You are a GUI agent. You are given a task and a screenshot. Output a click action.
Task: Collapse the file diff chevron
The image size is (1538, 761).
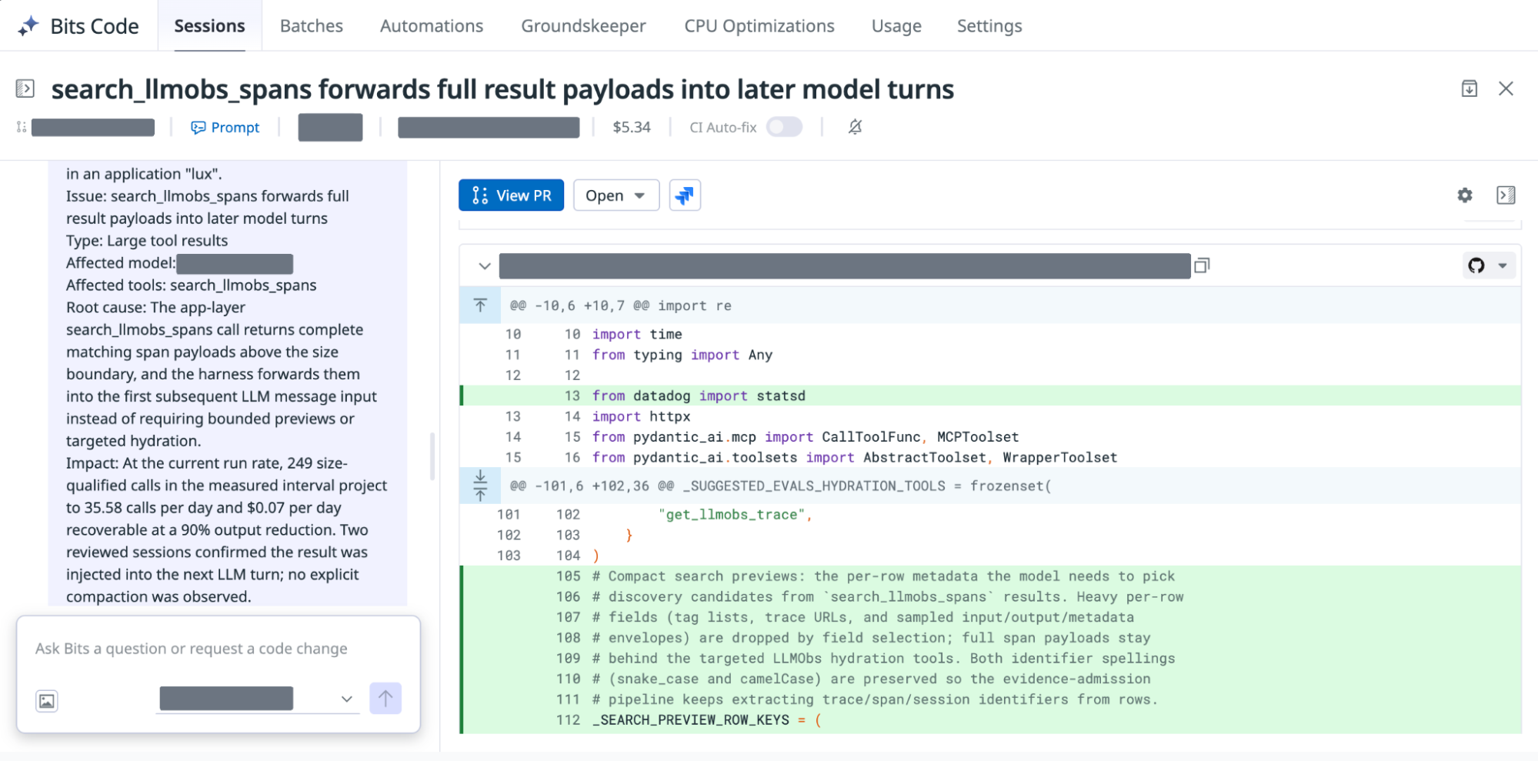[x=484, y=266]
